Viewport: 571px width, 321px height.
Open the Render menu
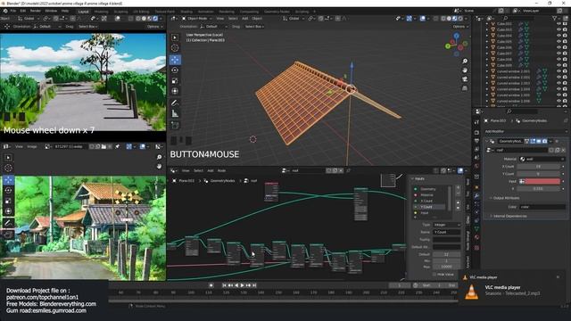point(36,11)
